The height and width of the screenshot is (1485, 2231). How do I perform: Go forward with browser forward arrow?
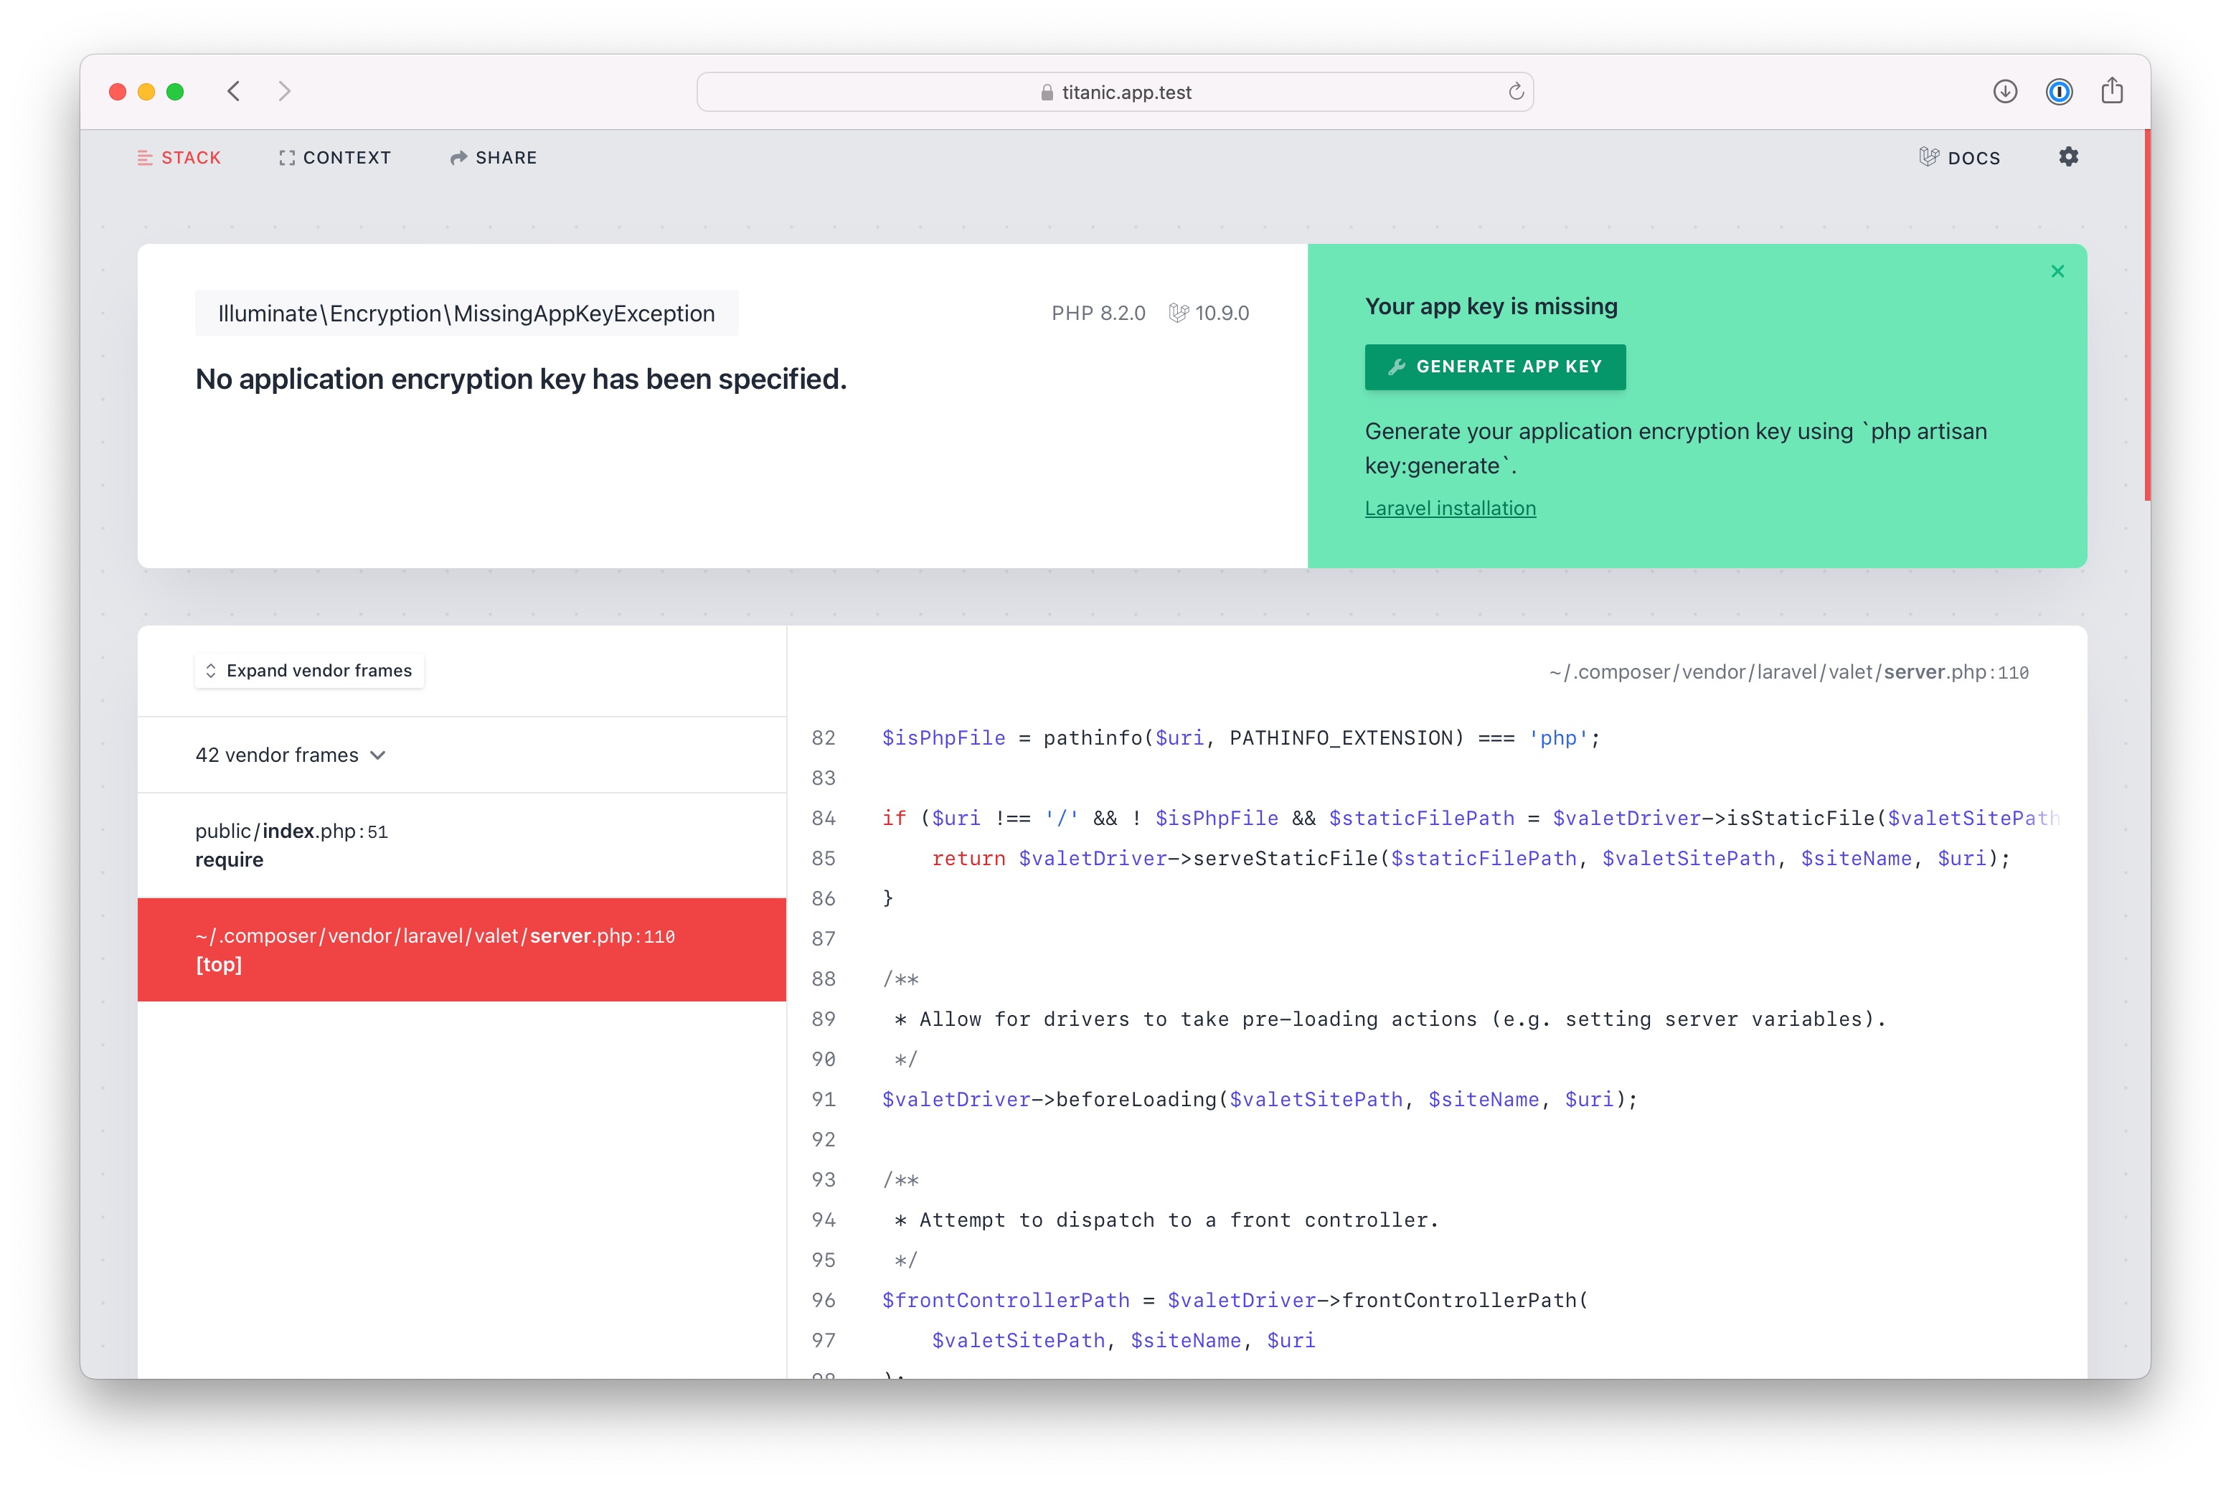(x=284, y=92)
